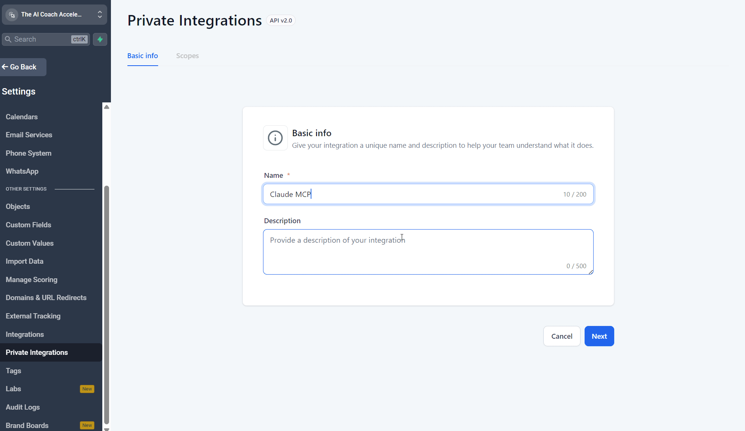Open Email Services settings
The width and height of the screenshot is (745, 431).
(29, 135)
